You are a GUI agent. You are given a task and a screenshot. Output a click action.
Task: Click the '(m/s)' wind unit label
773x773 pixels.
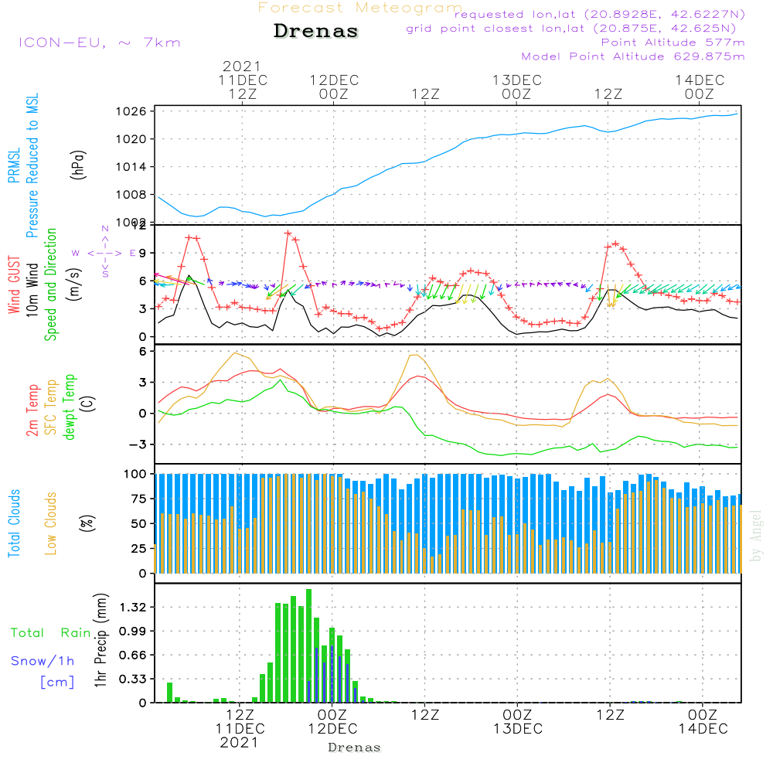74,284
